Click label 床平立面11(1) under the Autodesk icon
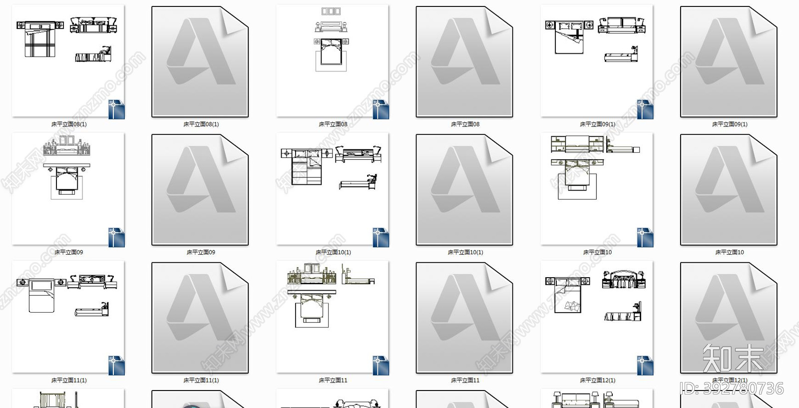Screen dimensions: 799x408 [201, 380]
